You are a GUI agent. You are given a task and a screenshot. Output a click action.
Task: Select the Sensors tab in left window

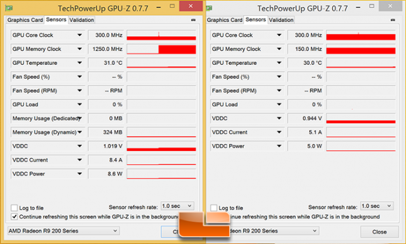56,19
